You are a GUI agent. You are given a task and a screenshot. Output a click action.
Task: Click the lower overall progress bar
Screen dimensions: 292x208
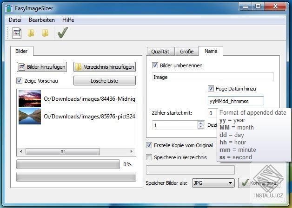pos(76,176)
